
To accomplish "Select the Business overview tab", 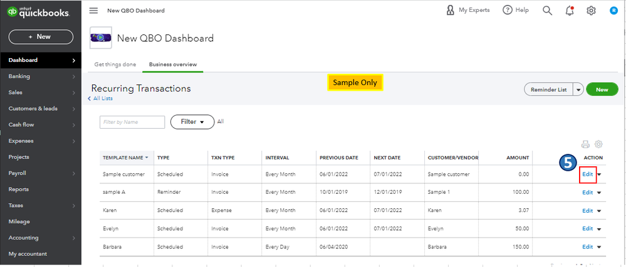I will coord(173,64).
